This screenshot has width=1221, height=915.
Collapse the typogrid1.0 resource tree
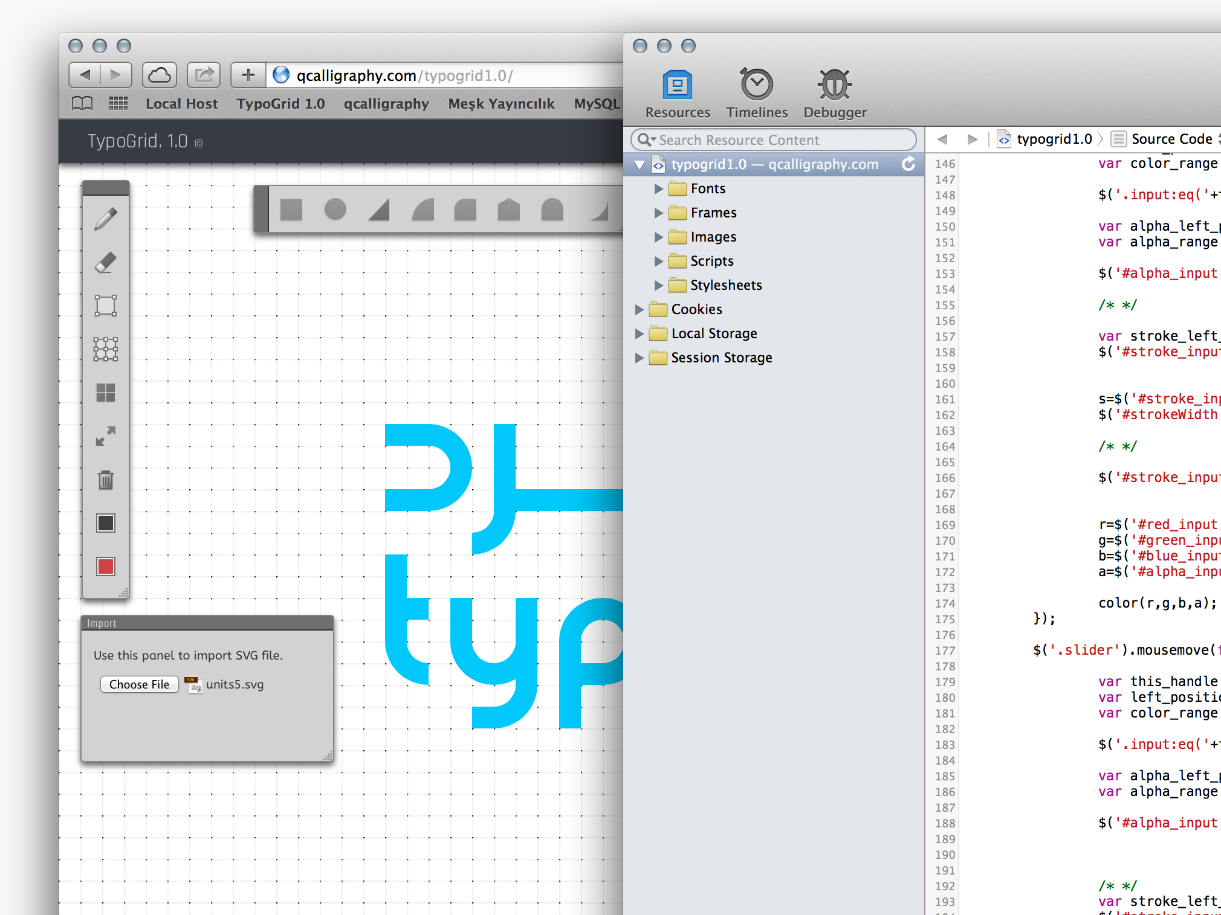[x=640, y=164]
